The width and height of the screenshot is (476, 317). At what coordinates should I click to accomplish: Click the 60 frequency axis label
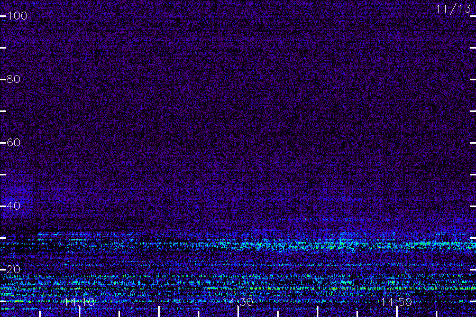pyautogui.click(x=13, y=143)
